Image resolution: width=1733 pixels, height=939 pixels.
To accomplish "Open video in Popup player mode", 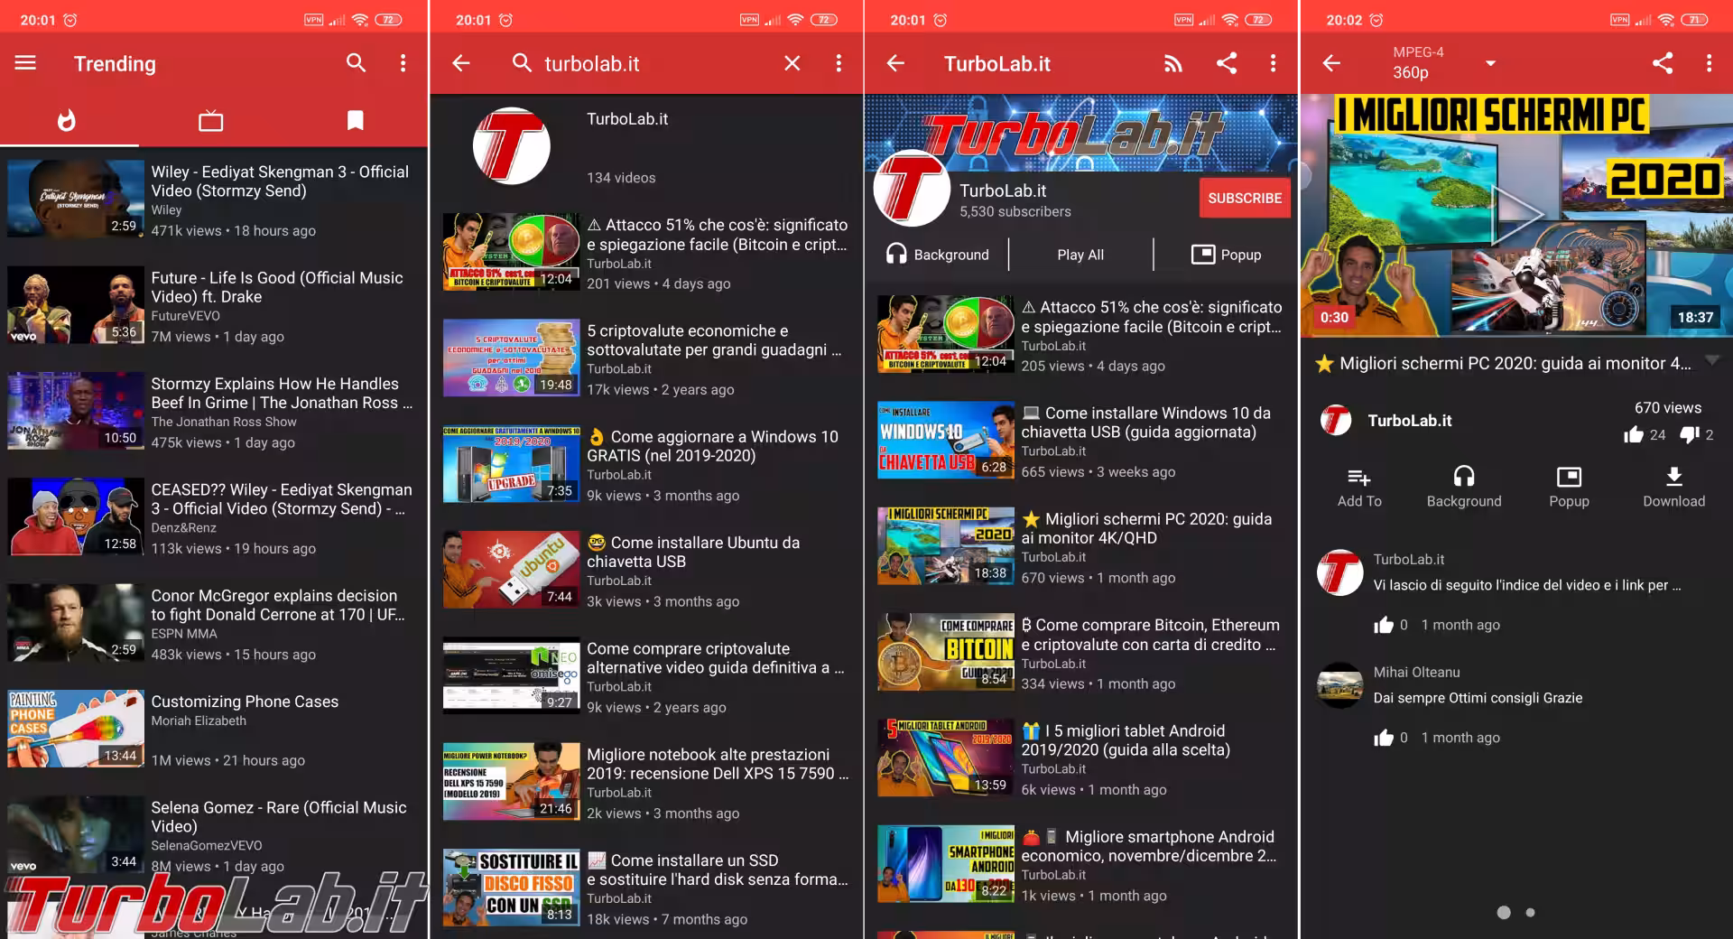I will click(1569, 487).
